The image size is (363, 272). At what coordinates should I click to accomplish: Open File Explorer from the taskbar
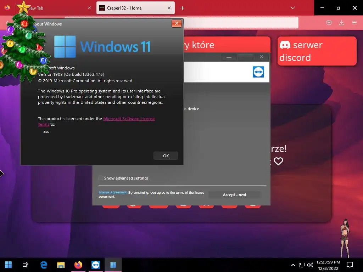click(61, 265)
